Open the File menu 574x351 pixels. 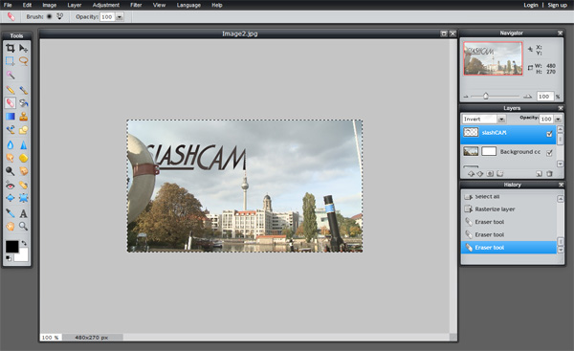[8, 5]
